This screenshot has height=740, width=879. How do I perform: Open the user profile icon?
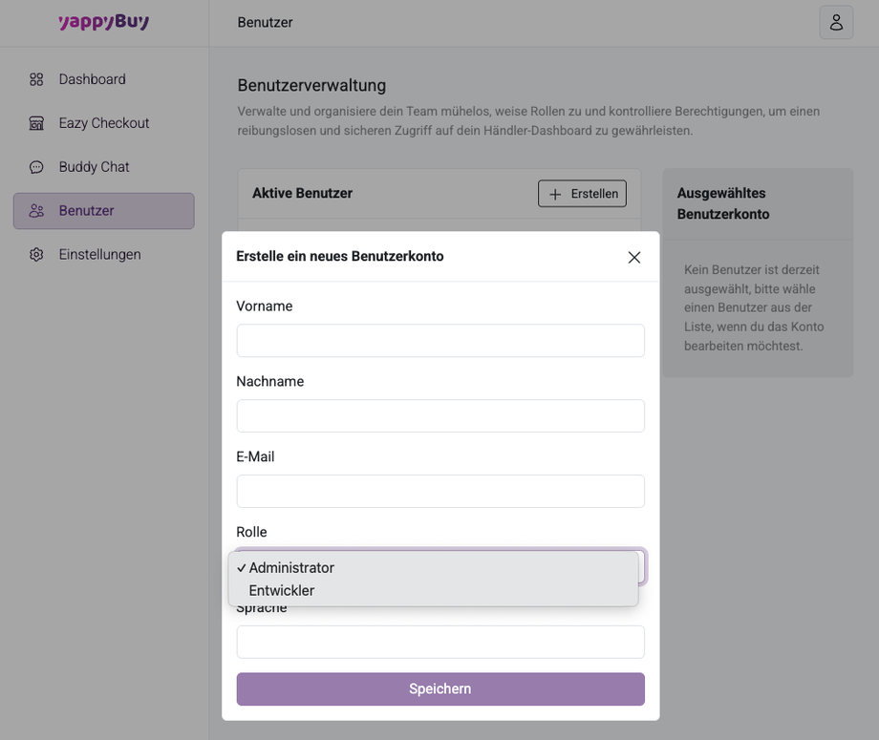click(x=836, y=22)
